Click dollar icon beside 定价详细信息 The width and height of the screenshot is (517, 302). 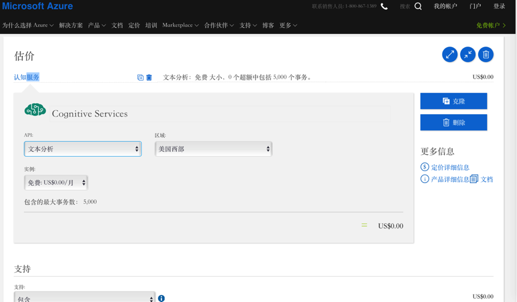coord(425,167)
